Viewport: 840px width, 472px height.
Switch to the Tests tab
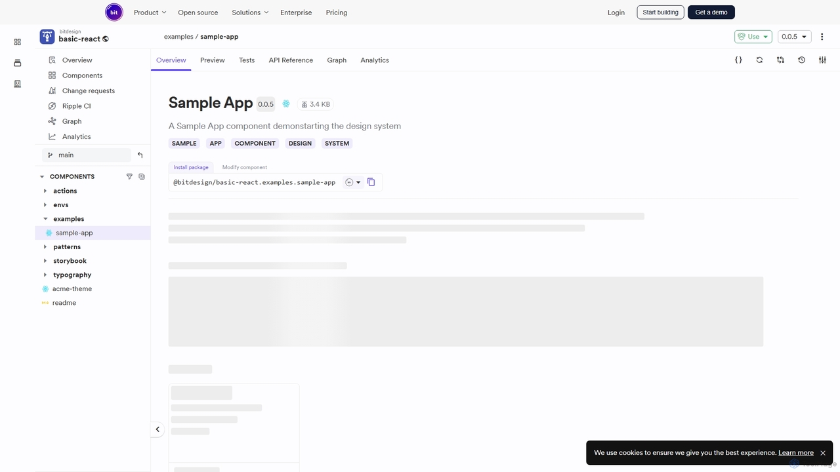(247, 60)
